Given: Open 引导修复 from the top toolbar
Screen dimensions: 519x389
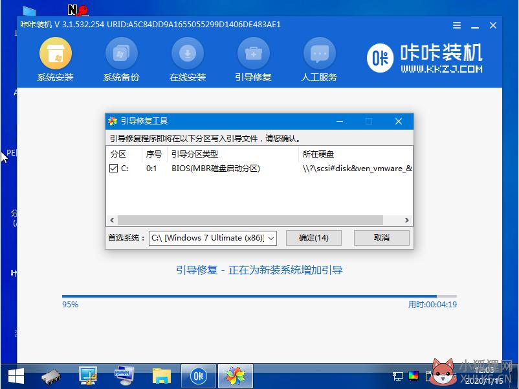Looking at the screenshot, I should click(253, 60).
